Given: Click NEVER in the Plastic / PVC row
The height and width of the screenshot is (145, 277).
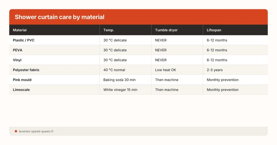Looking at the screenshot, I should [161, 40].
